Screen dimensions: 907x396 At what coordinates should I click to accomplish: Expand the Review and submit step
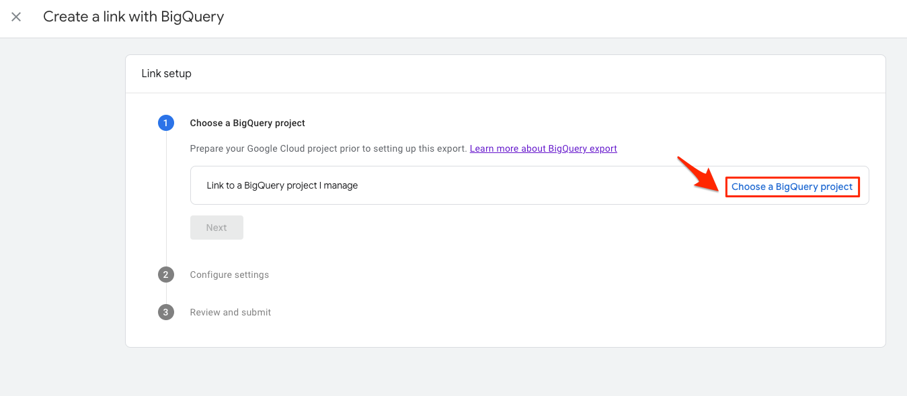click(x=231, y=312)
